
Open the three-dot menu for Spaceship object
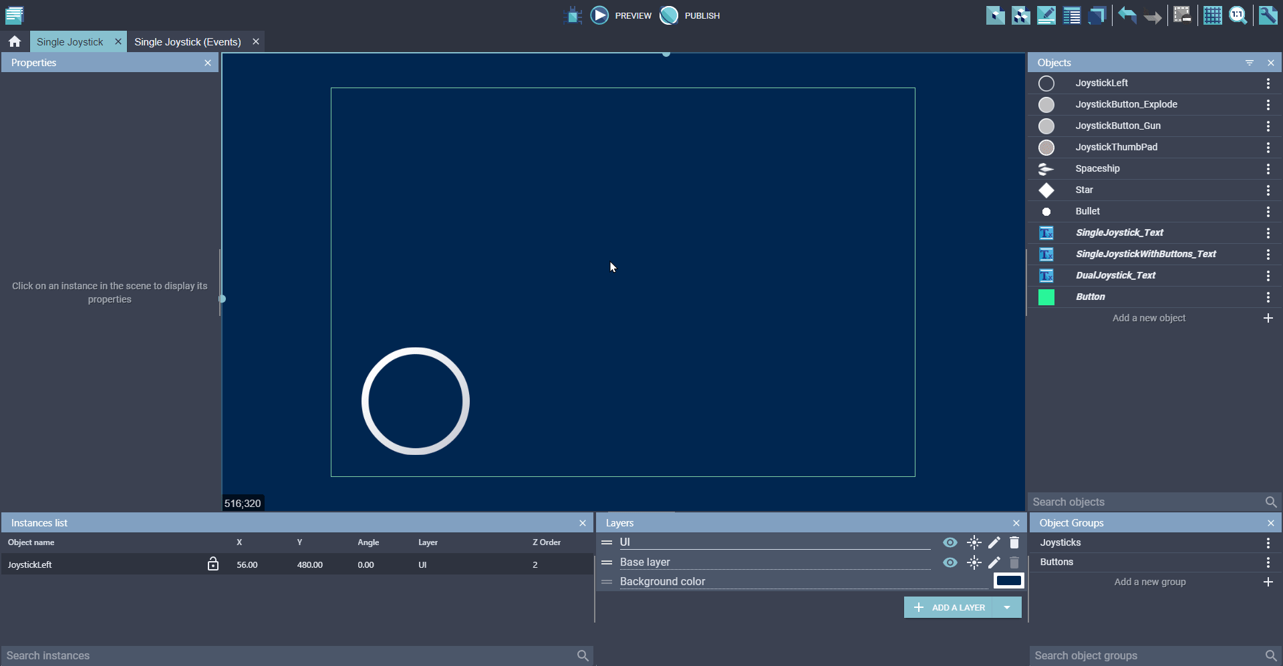(1268, 169)
